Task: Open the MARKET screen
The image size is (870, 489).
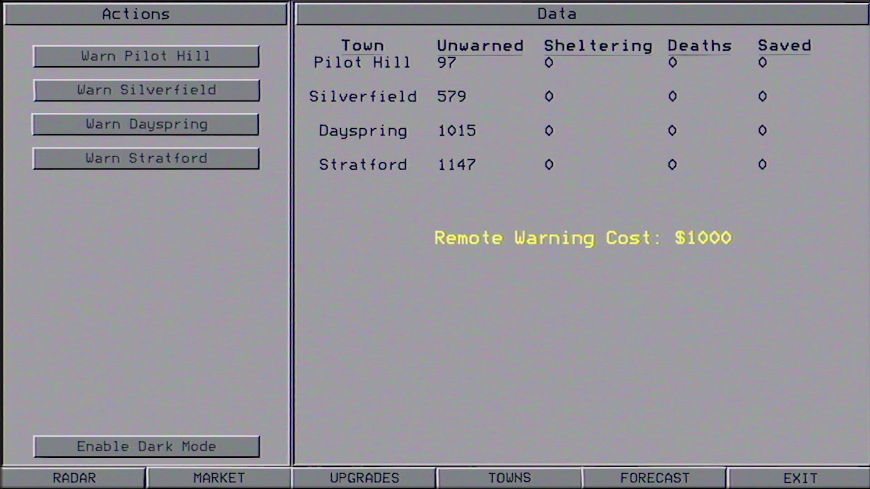Action: click(219, 478)
